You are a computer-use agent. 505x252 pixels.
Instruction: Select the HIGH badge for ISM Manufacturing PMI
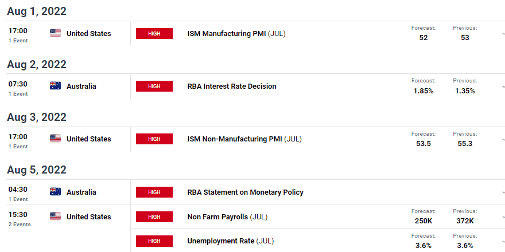click(x=154, y=33)
